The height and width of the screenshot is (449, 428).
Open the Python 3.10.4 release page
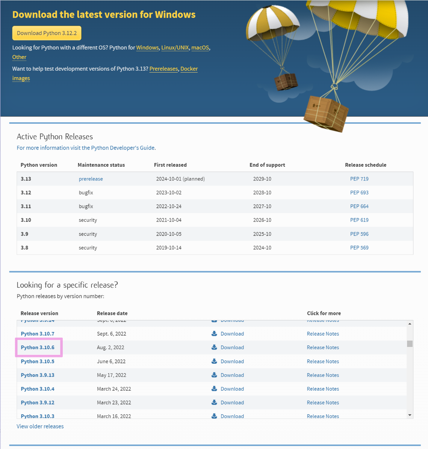tap(38, 389)
